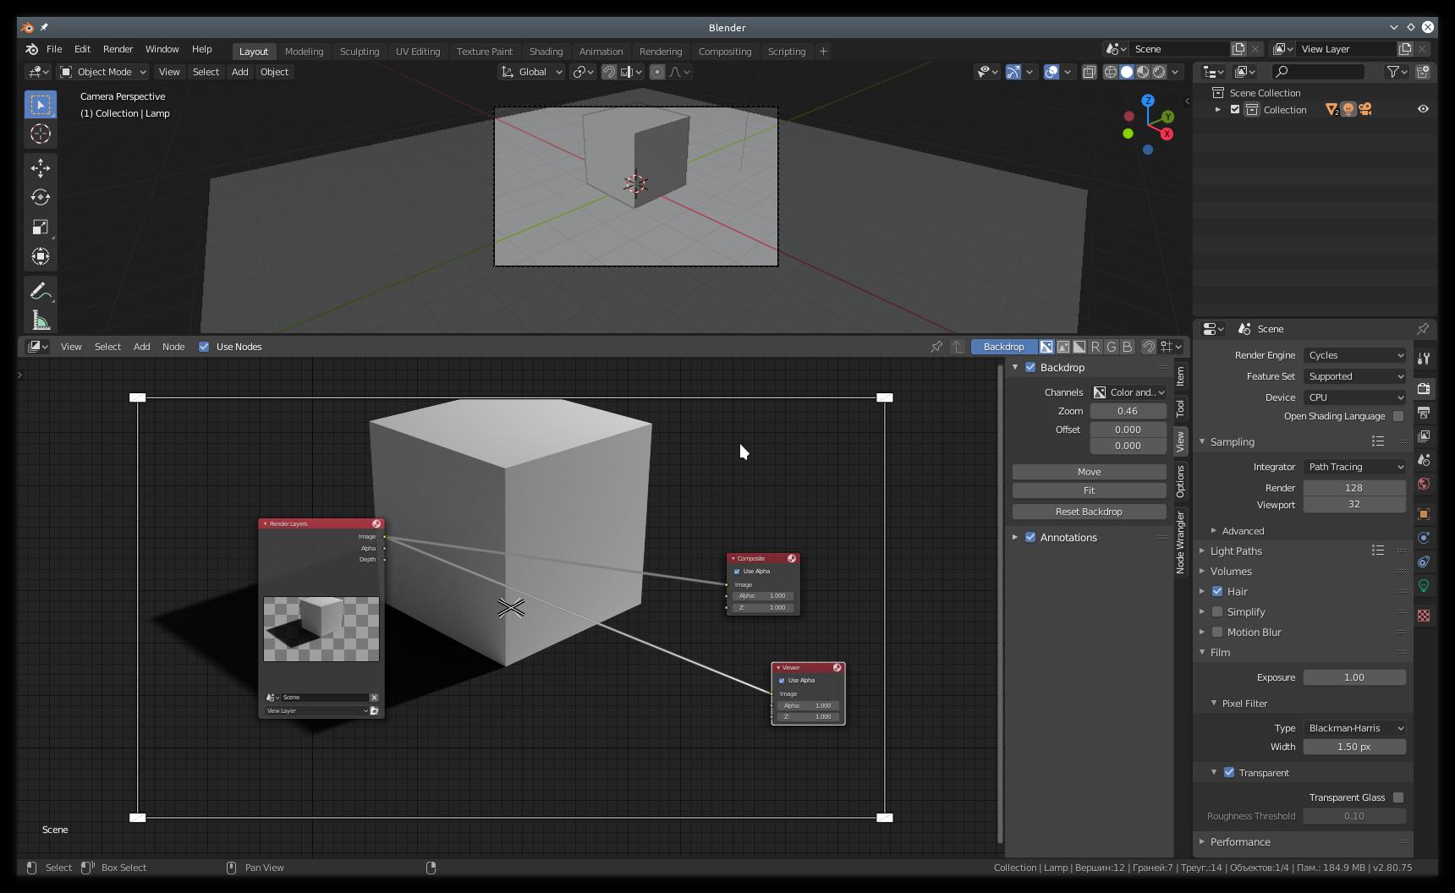Viewport: 1455px width, 893px height.
Task: Enable the Motion Blur checkbox
Action: click(1217, 633)
